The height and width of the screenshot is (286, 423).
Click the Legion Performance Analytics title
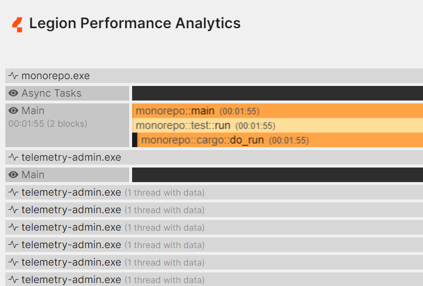click(135, 23)
